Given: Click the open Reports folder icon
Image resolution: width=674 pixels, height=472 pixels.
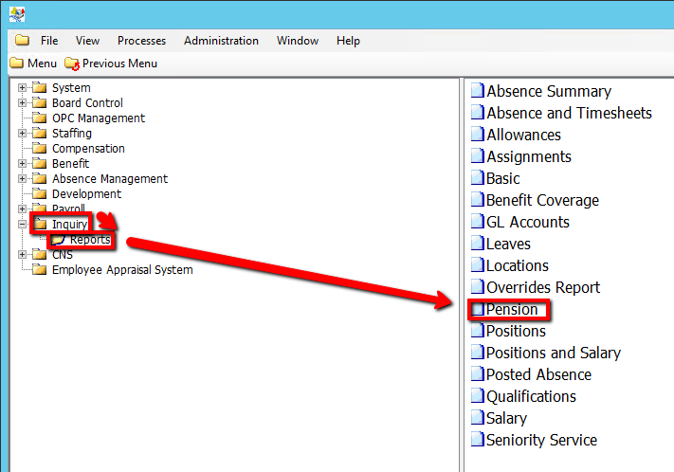Looking at the screenshot, I should [59, 240].
